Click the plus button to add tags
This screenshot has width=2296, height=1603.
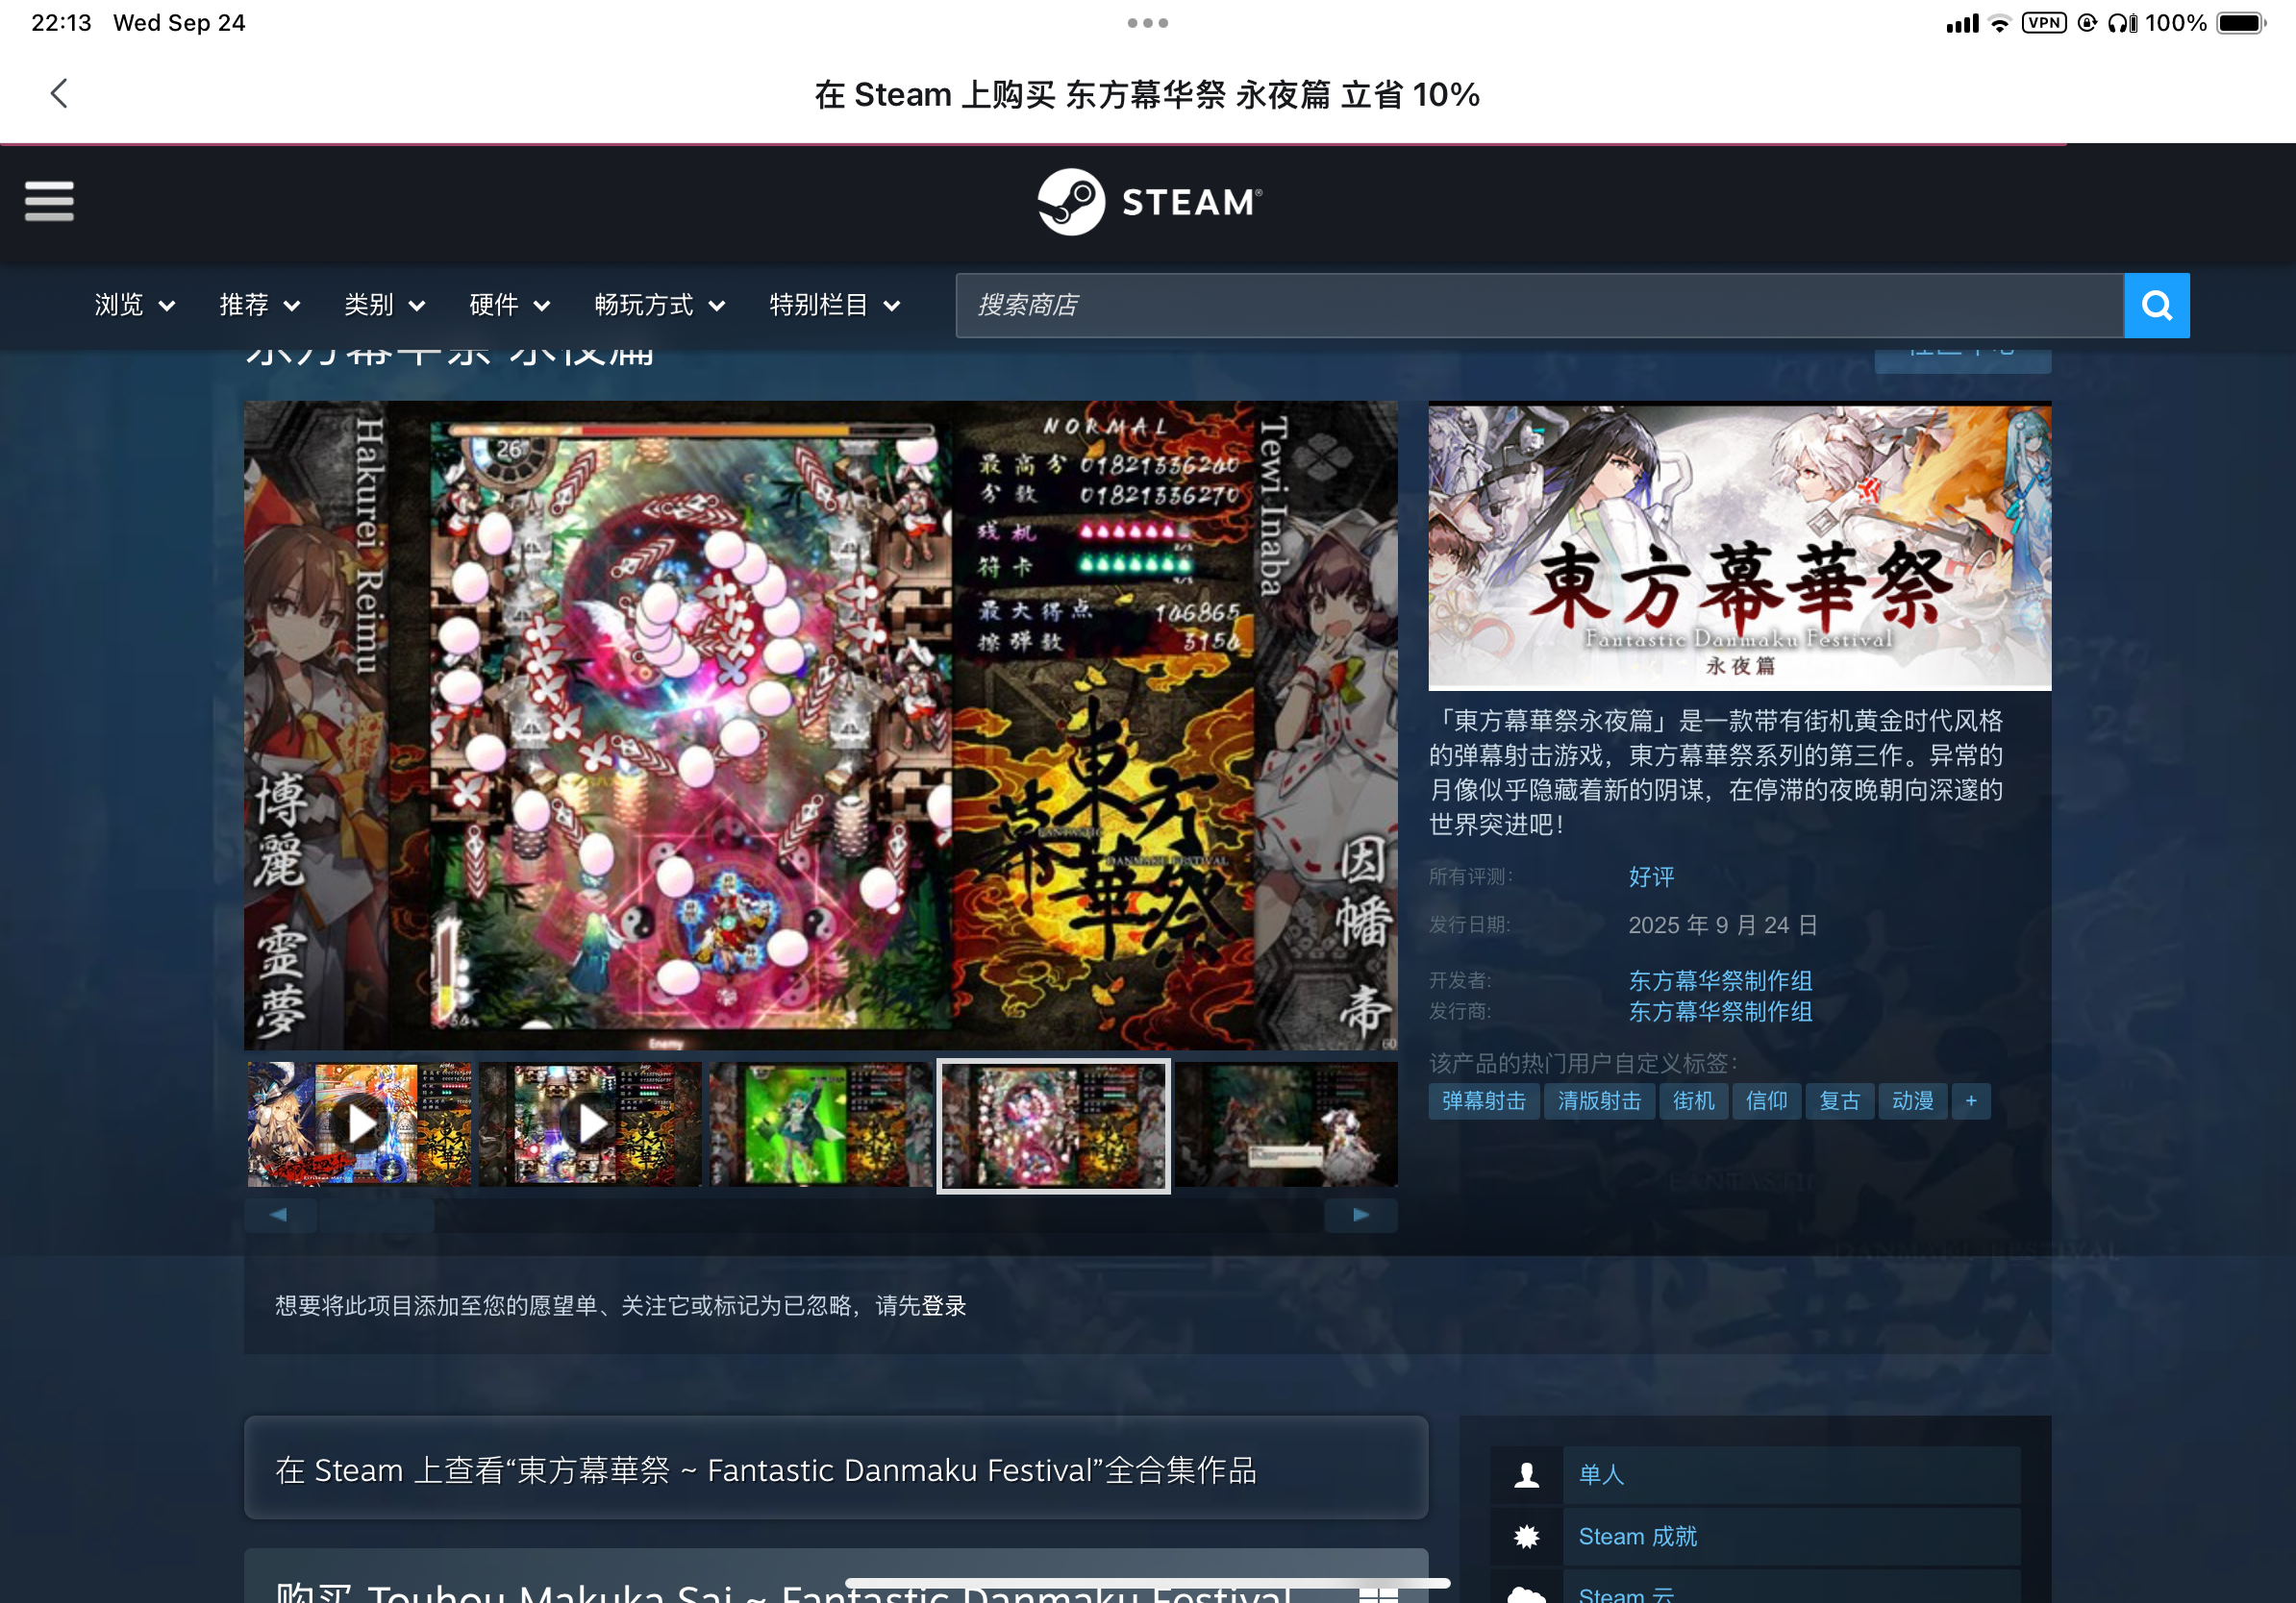click(x=1971, y=1101)
